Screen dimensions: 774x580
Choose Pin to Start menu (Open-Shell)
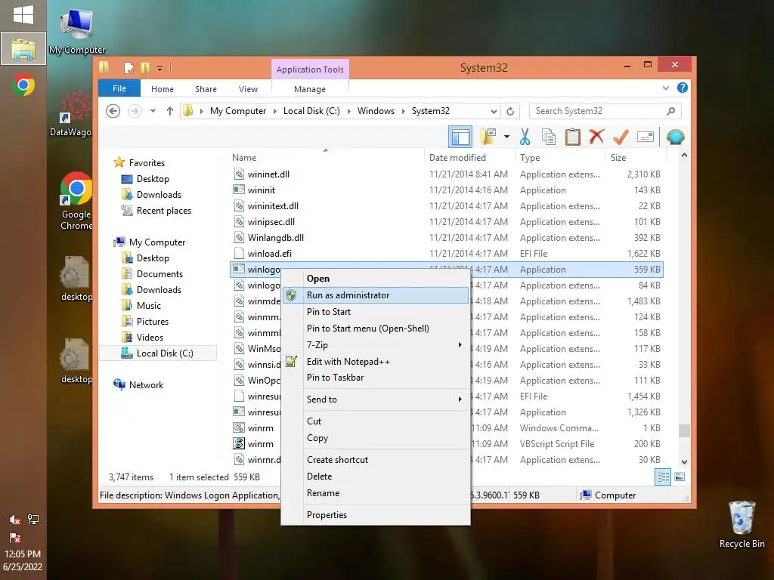(x=376, y=329)
